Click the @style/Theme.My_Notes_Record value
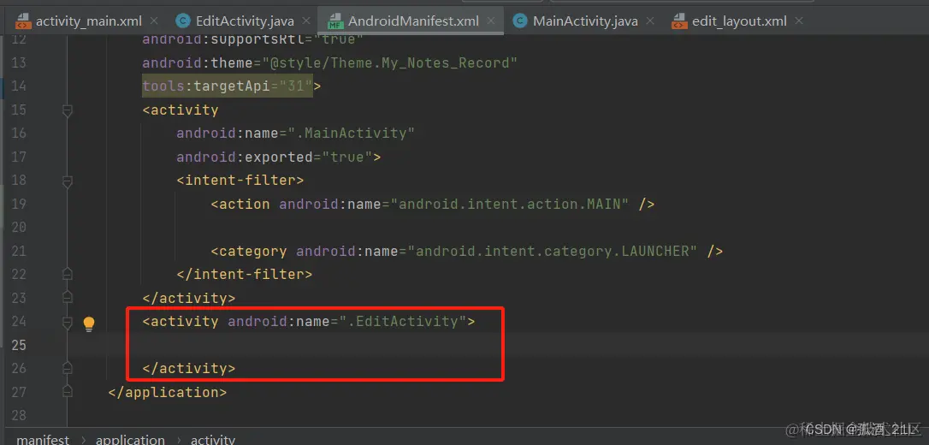The image size is (929, 445). tap(390, 62)
